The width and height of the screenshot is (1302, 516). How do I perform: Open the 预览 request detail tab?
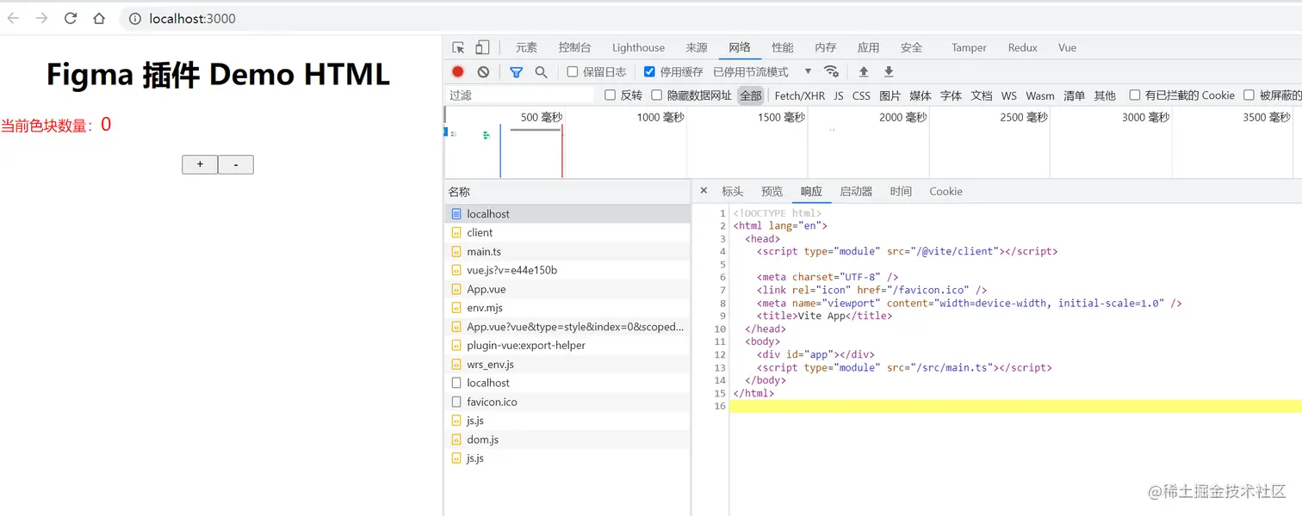[x=772, y=191]
